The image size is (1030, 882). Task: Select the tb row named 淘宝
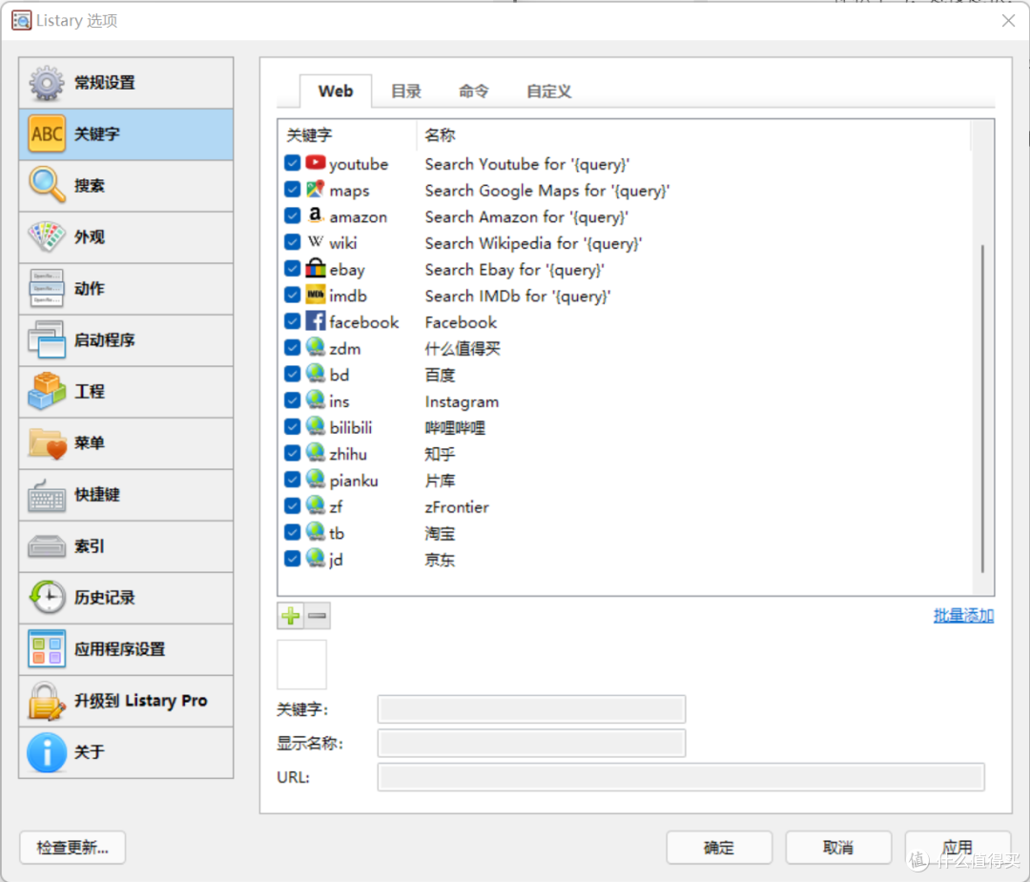626,533
